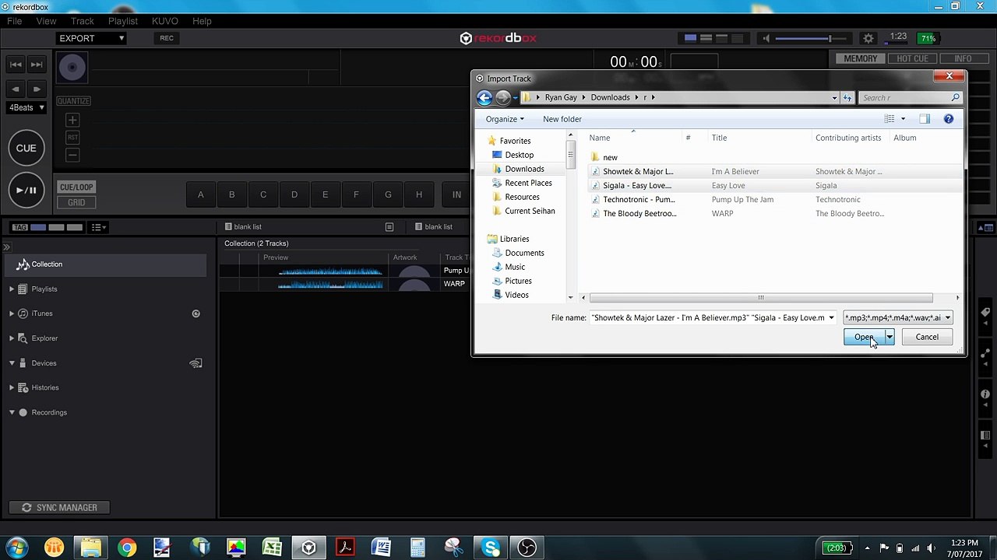Click the Play/Pause button

coord(26,190)
